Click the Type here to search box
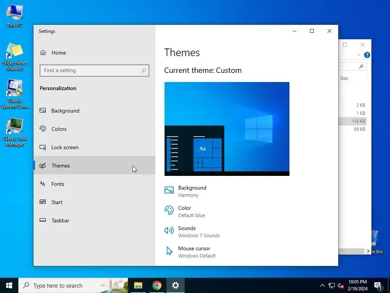The height and width of the screenshot is (293, 390). coord(73,285)
